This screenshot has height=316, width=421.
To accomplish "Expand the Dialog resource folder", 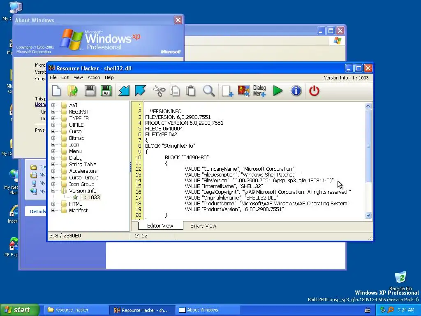I will coord(53,158).
